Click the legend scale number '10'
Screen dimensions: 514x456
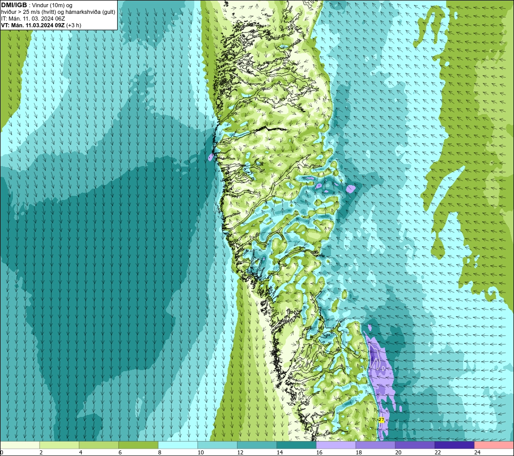[x=200, y=452]
